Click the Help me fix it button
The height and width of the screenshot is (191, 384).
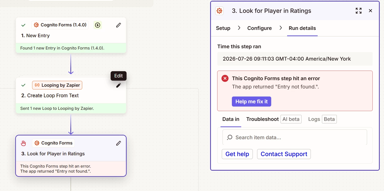tap(252, 102)
